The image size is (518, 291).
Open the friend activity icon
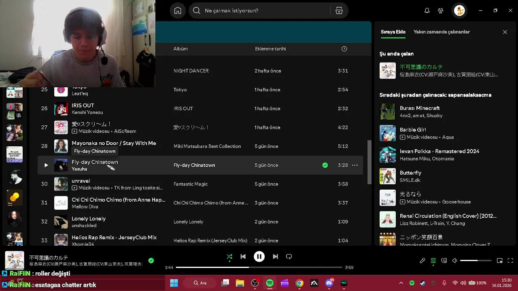click(x=441, y=11)
